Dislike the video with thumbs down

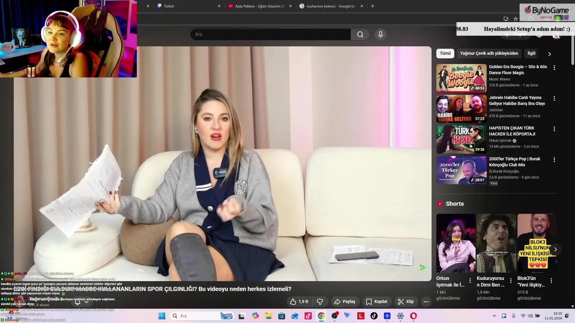320,302
